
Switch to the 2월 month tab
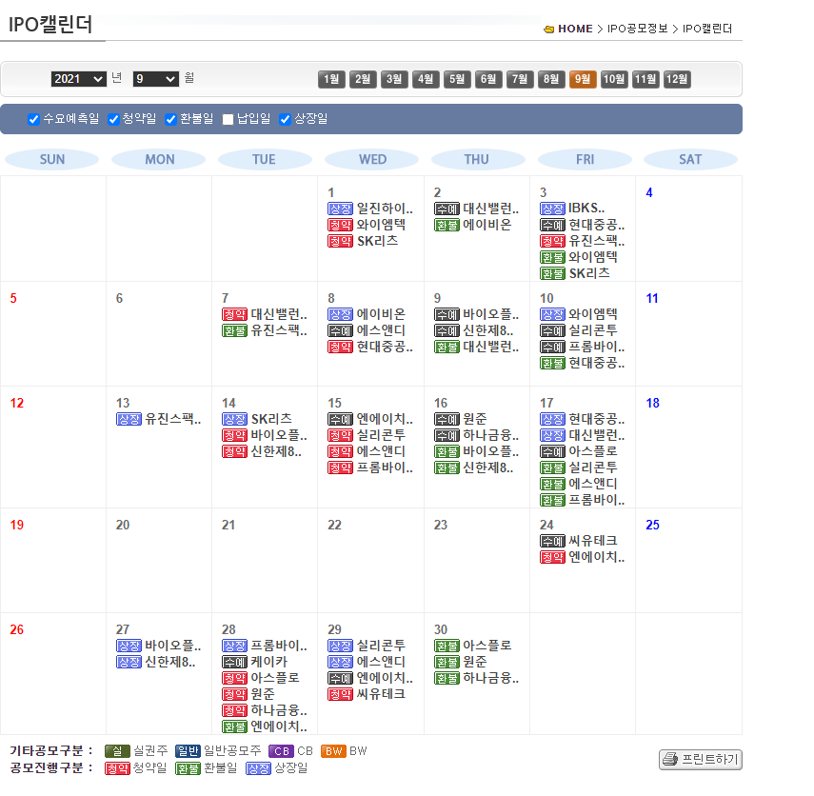coord(363,79)
